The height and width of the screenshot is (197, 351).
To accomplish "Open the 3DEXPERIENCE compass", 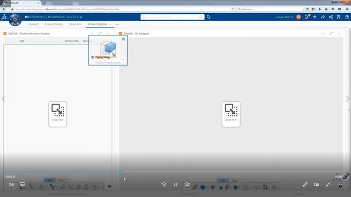I will pos(15,20).
